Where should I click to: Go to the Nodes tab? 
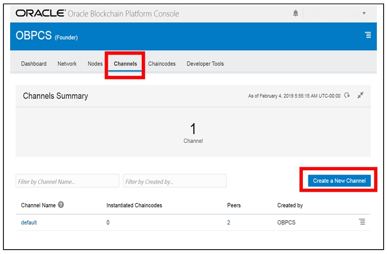(x=95, y=64)
